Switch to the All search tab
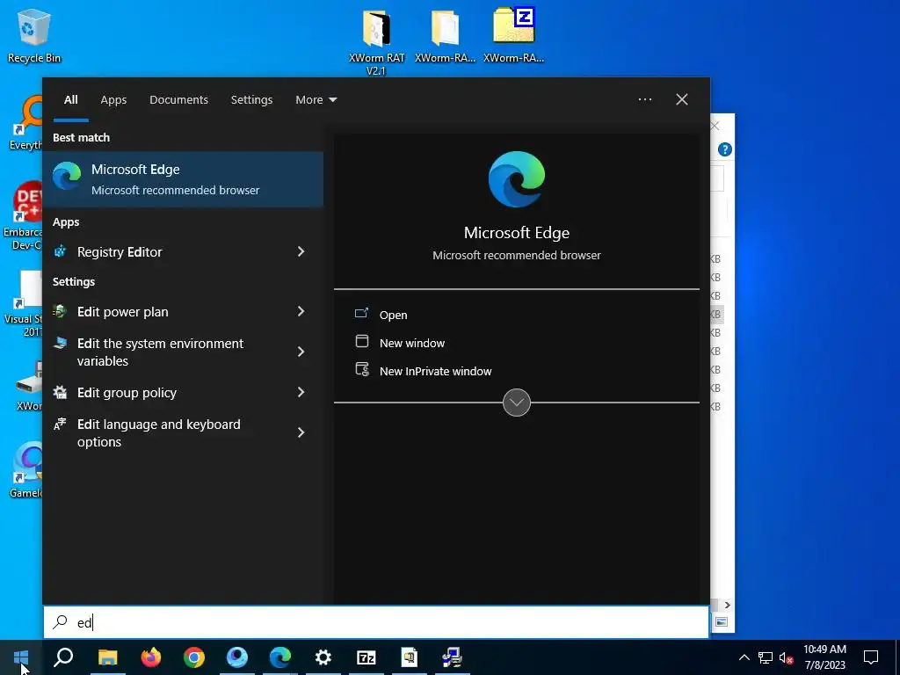The height and width of the screenshot is (675, 900). 71,100
